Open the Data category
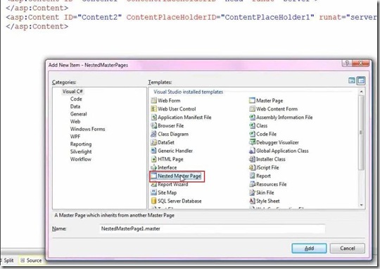Viewport: 380px width, 269px height. [75, 106]
